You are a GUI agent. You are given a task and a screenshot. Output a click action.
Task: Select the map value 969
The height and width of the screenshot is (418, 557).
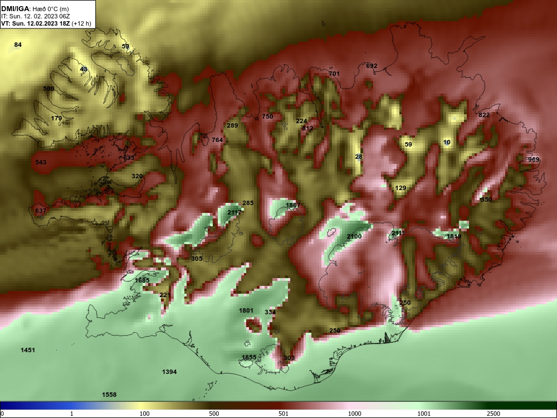pos(534,159)
